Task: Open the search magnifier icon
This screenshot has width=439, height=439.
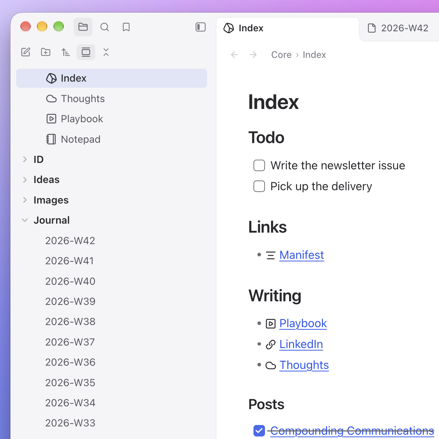Action: click(x=105, y=27)
